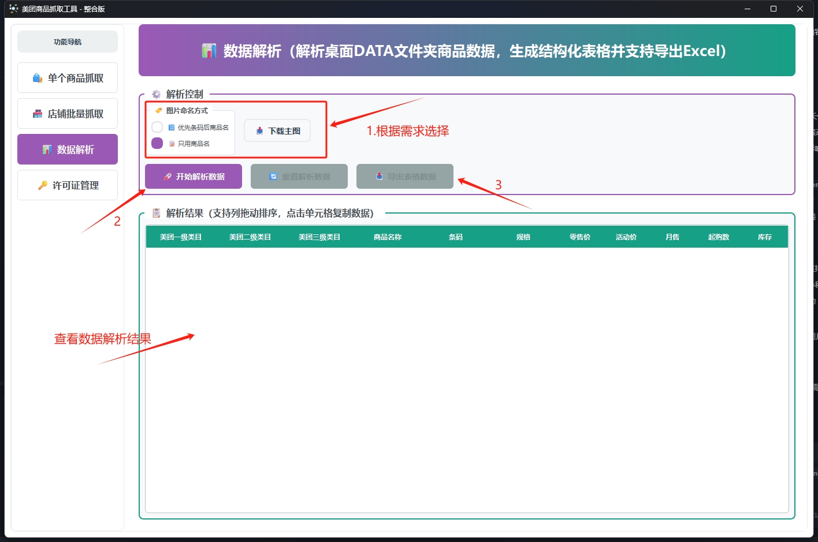Click the refresh icon on 重置解析数据

273,177
